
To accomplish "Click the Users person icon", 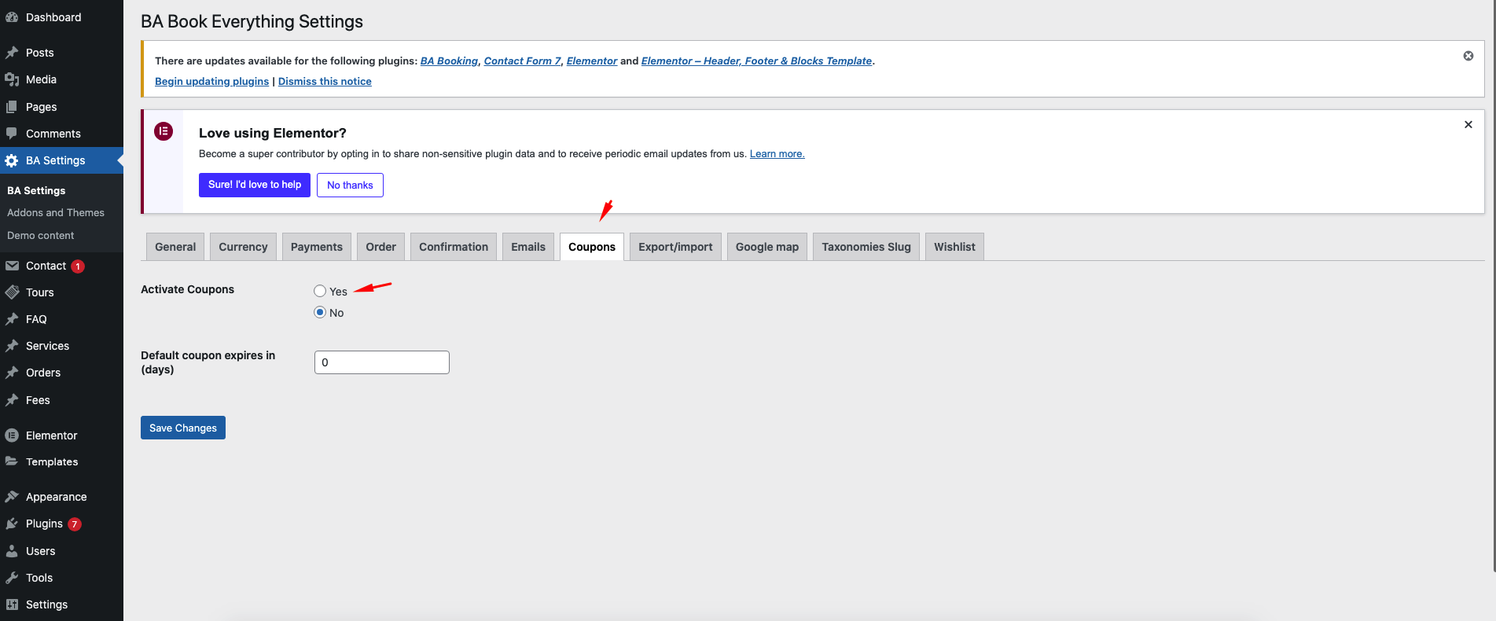I will coord(12,551).
